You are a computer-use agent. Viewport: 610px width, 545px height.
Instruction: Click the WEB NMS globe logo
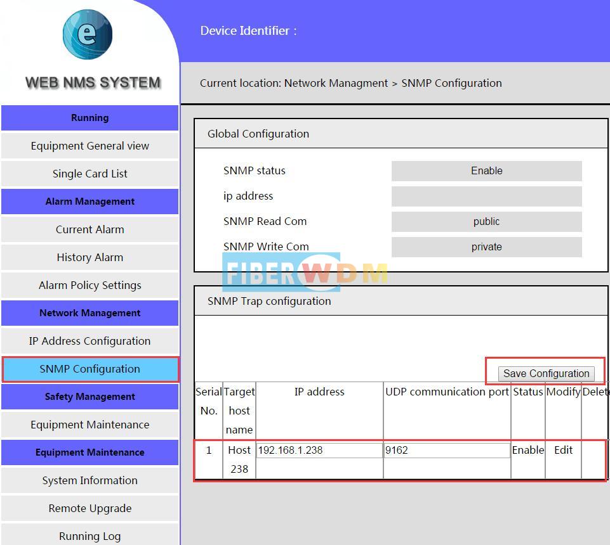click(x=88, y=35)
